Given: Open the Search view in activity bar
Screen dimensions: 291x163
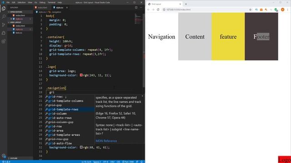Looking at the screenshot, I should pyautogui.click(x=4, y=17).
